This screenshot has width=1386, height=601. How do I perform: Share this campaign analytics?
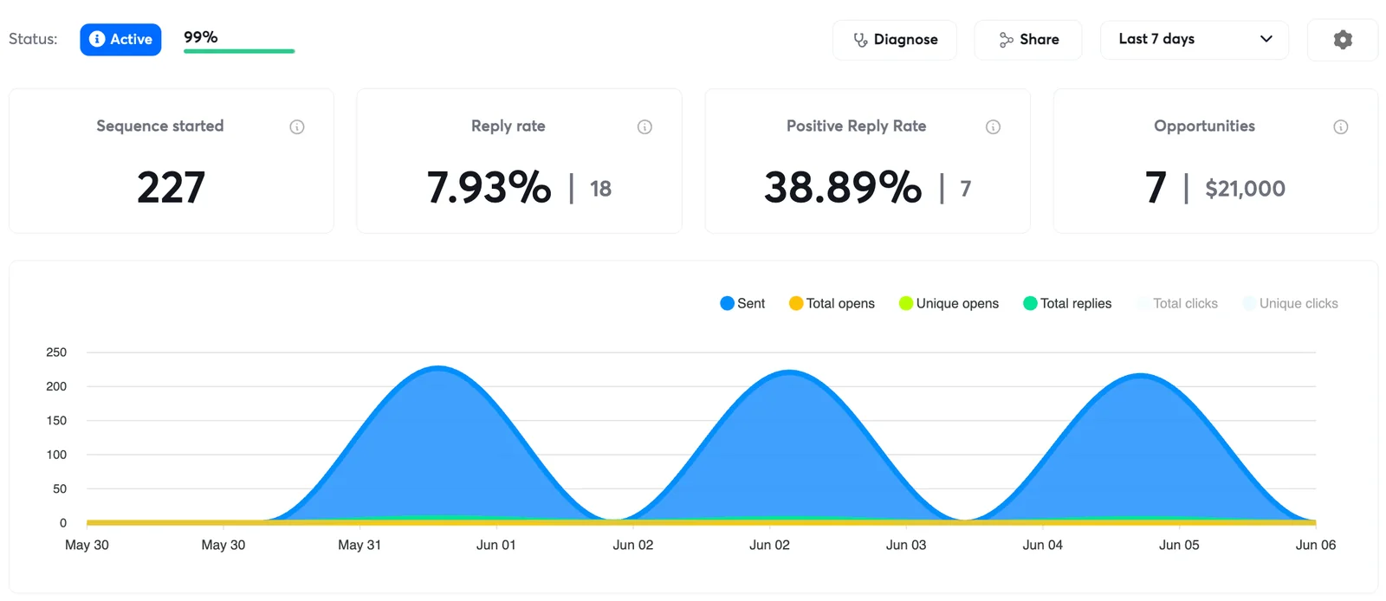click(1028, 40)
